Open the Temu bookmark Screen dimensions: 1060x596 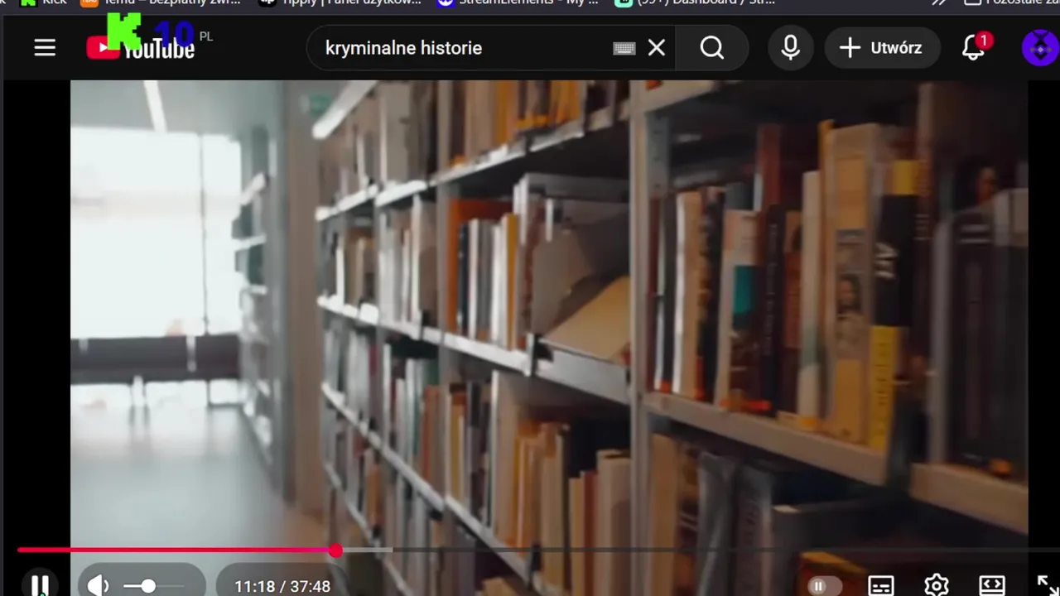pyautogui.click(x=161, y=2)
